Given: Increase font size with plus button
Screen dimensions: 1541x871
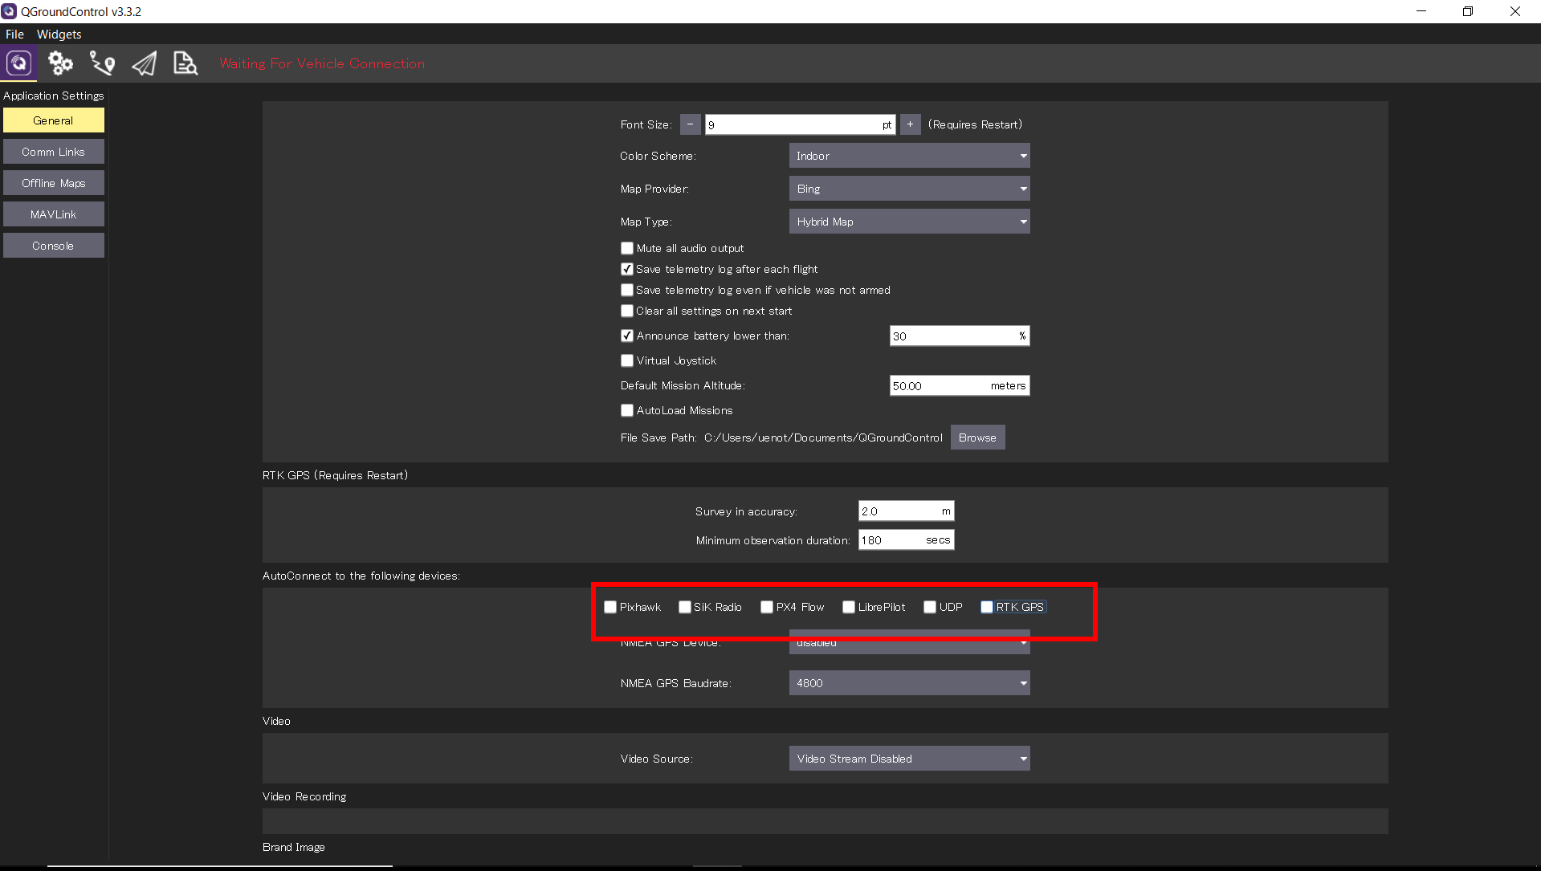Looking at the screenshot, I should point(910,124).
